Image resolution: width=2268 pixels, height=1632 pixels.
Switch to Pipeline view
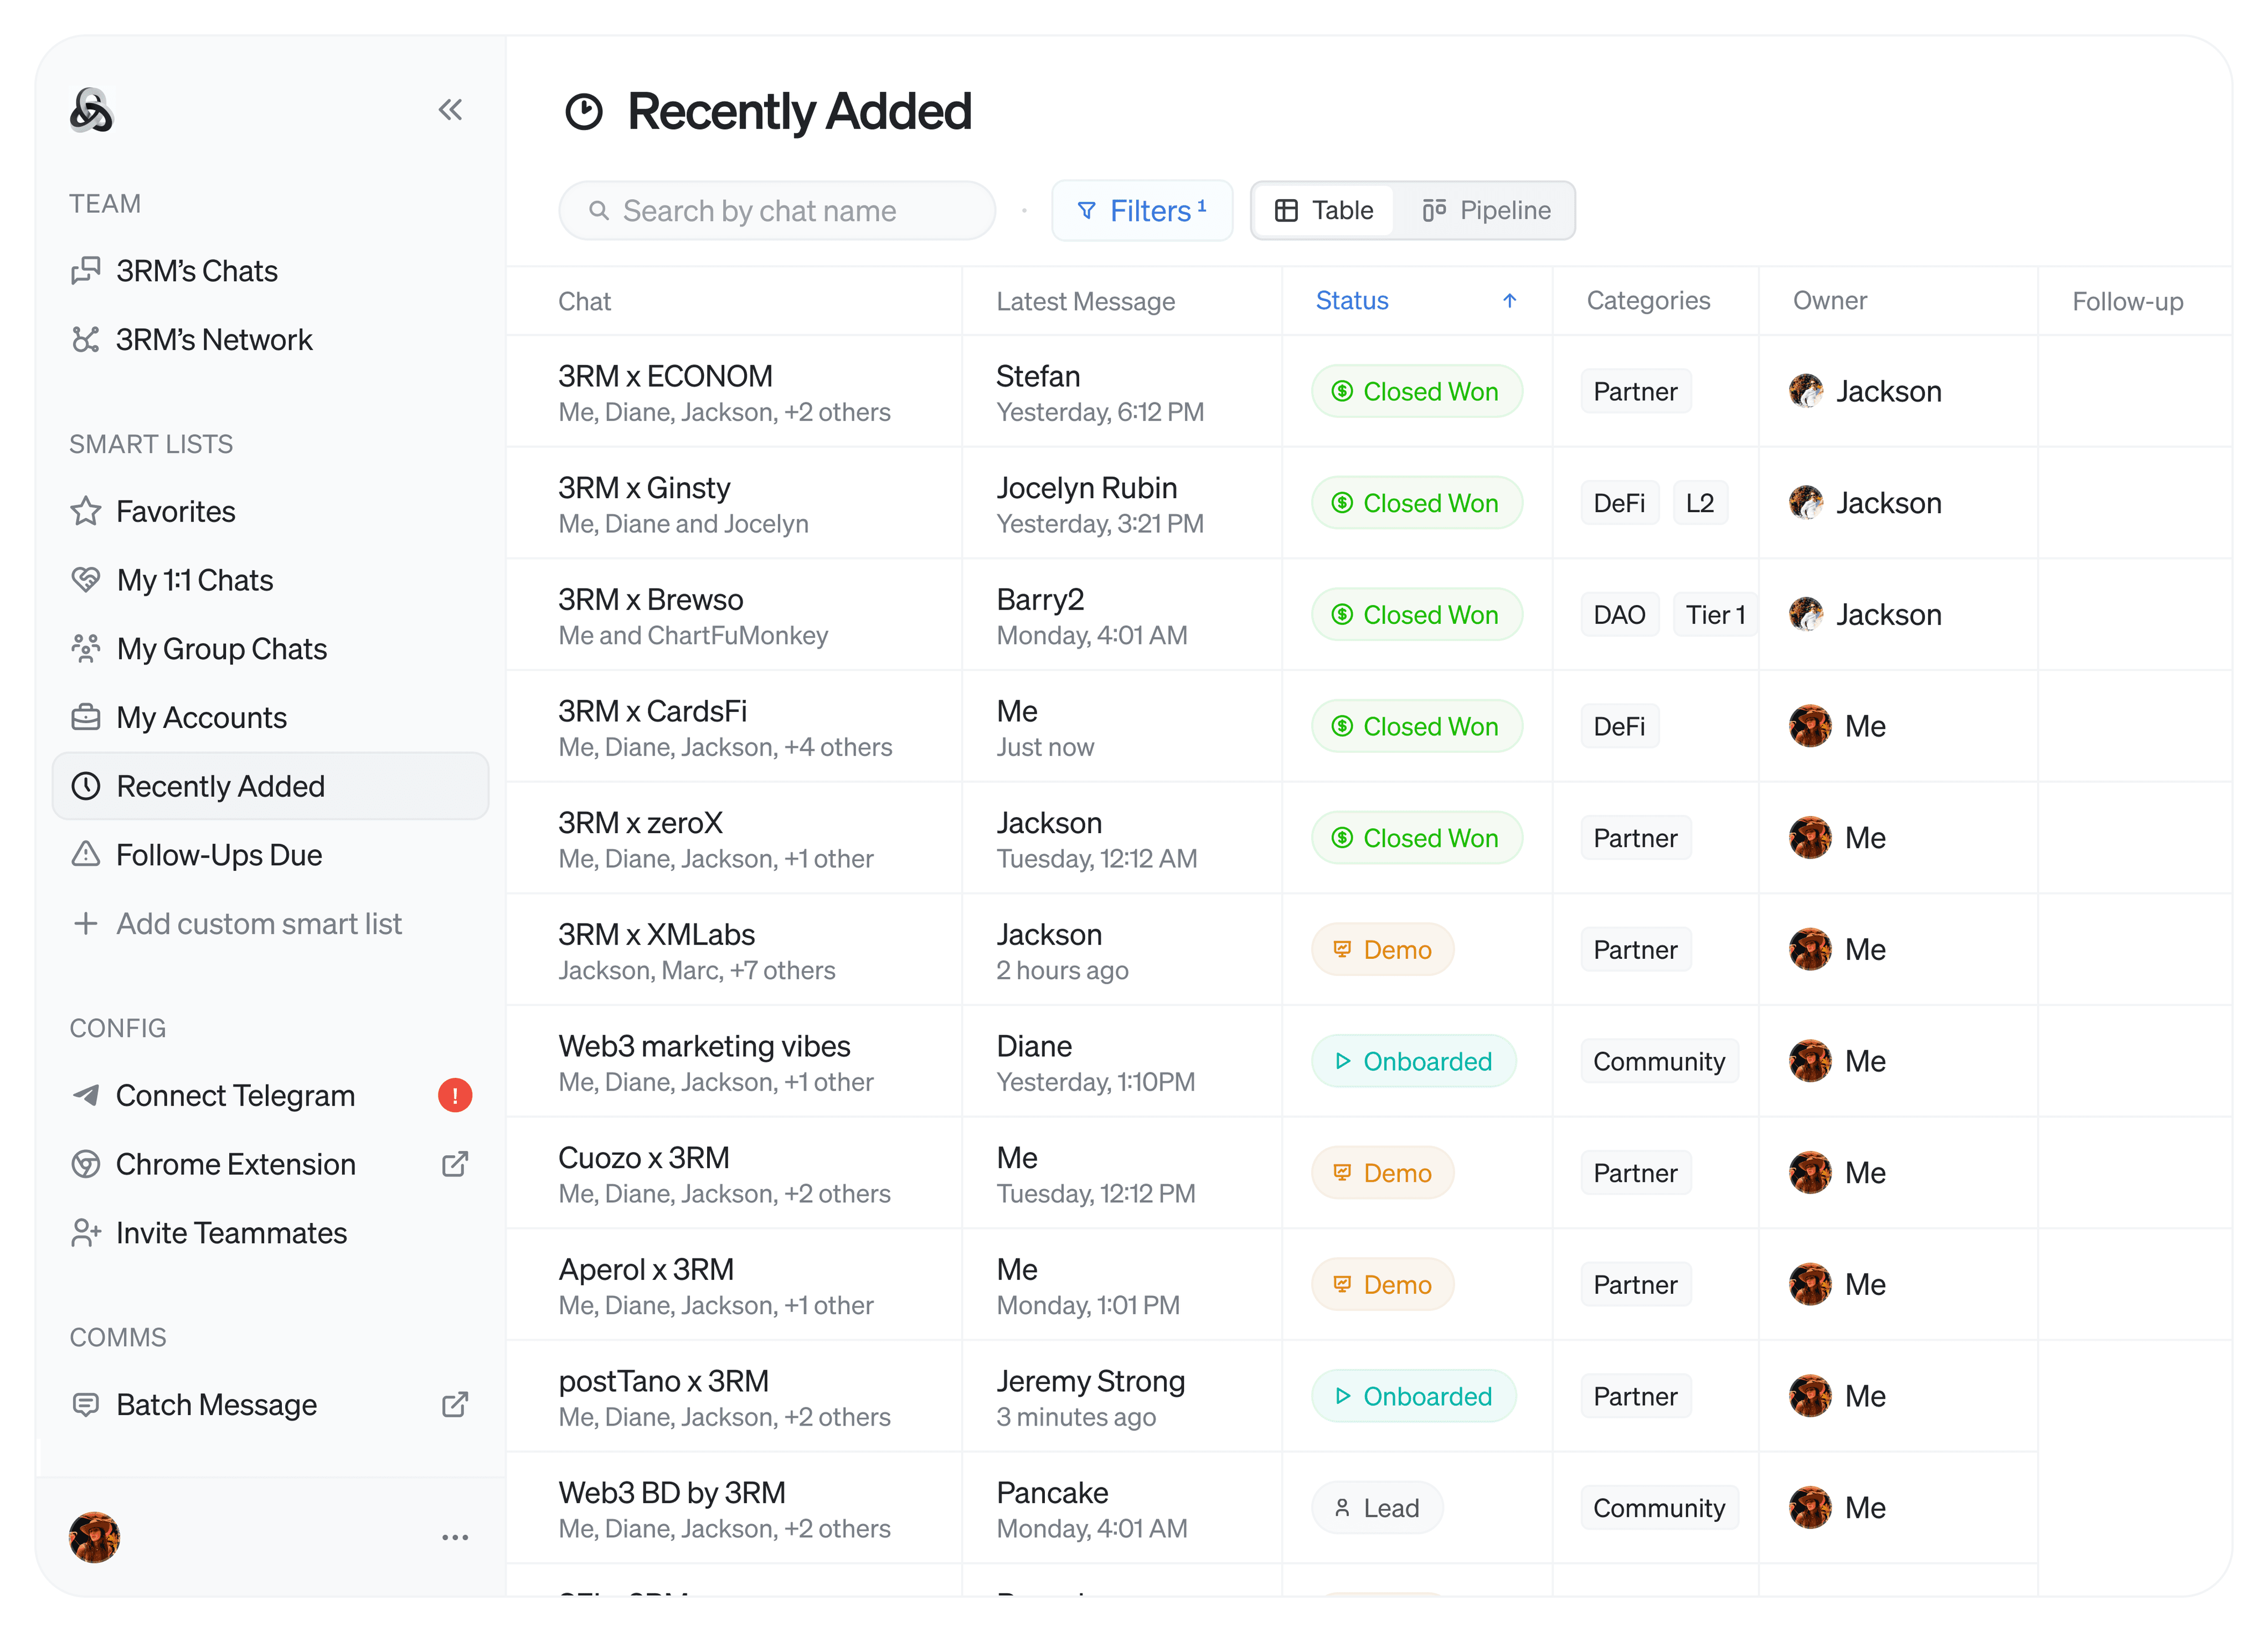pos(1486,210)
